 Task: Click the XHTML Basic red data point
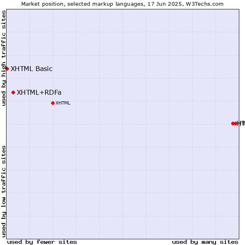coord(7,69)
